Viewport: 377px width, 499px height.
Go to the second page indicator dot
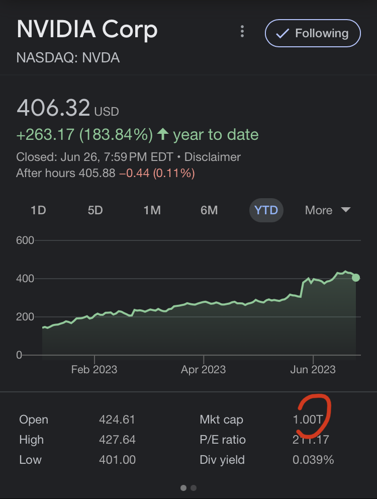coord(194,487)
